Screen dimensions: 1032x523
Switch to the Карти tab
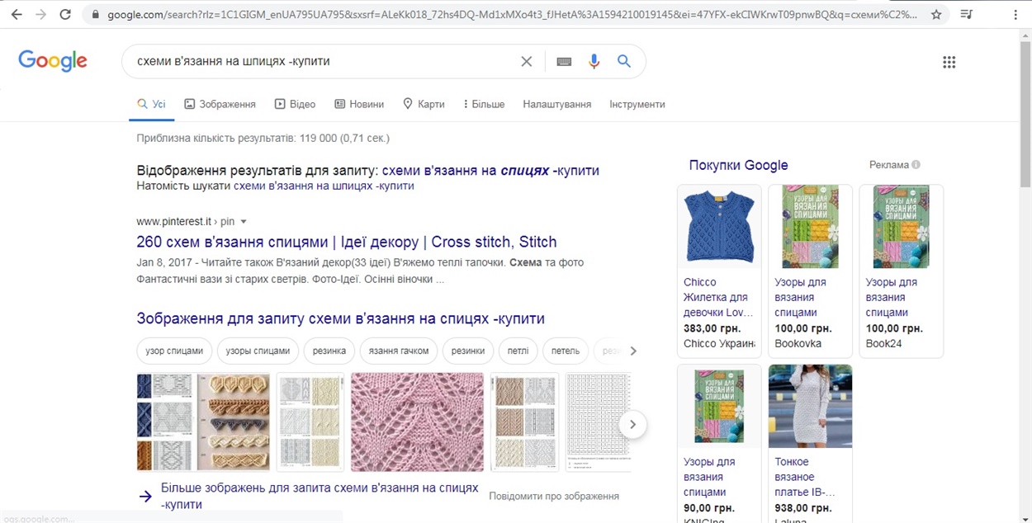tap(424, 105)
